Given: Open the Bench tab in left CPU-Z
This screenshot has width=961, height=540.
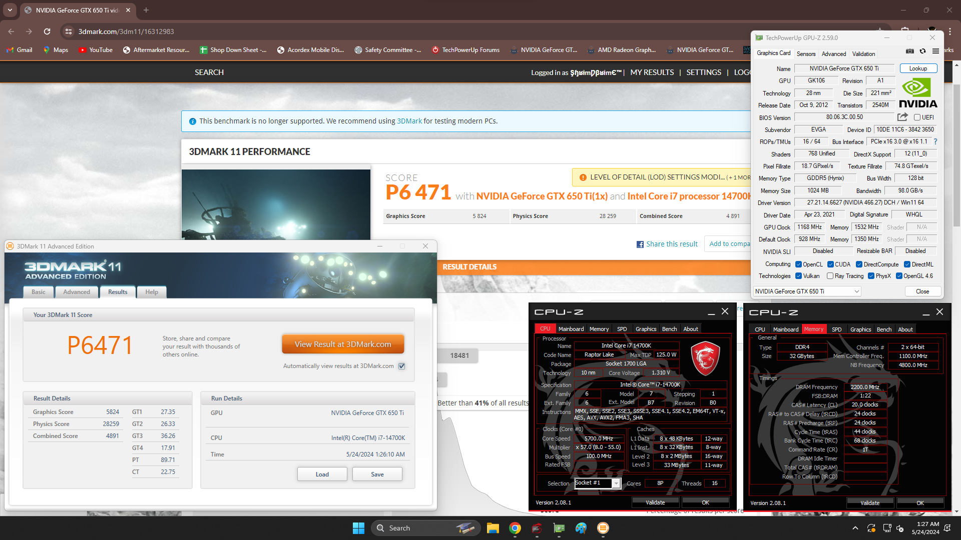Looking at the screenshot, I should 669,329.
